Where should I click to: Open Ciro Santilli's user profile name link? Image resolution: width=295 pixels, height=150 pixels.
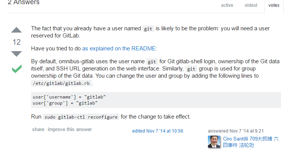251,142
